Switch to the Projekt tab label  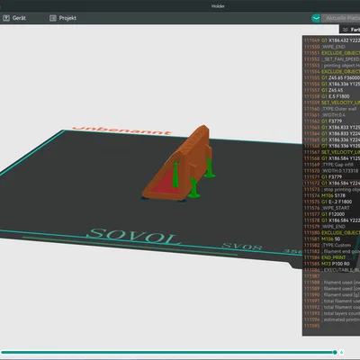click(x=67, y=18)
